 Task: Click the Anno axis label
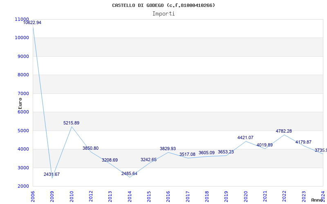click(317, 200)
